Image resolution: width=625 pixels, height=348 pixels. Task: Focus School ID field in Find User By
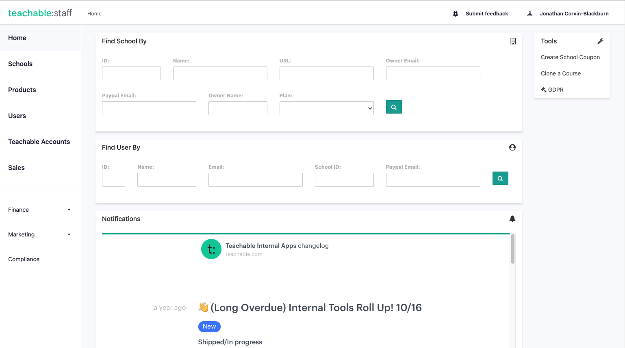[x=344, y=180]
